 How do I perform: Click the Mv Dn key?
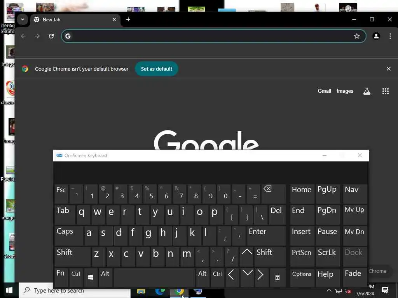tap(355, 236)
